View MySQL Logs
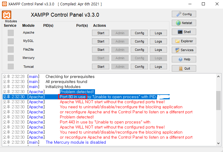This screenshot has width=223, height=152. pos(158,41)
